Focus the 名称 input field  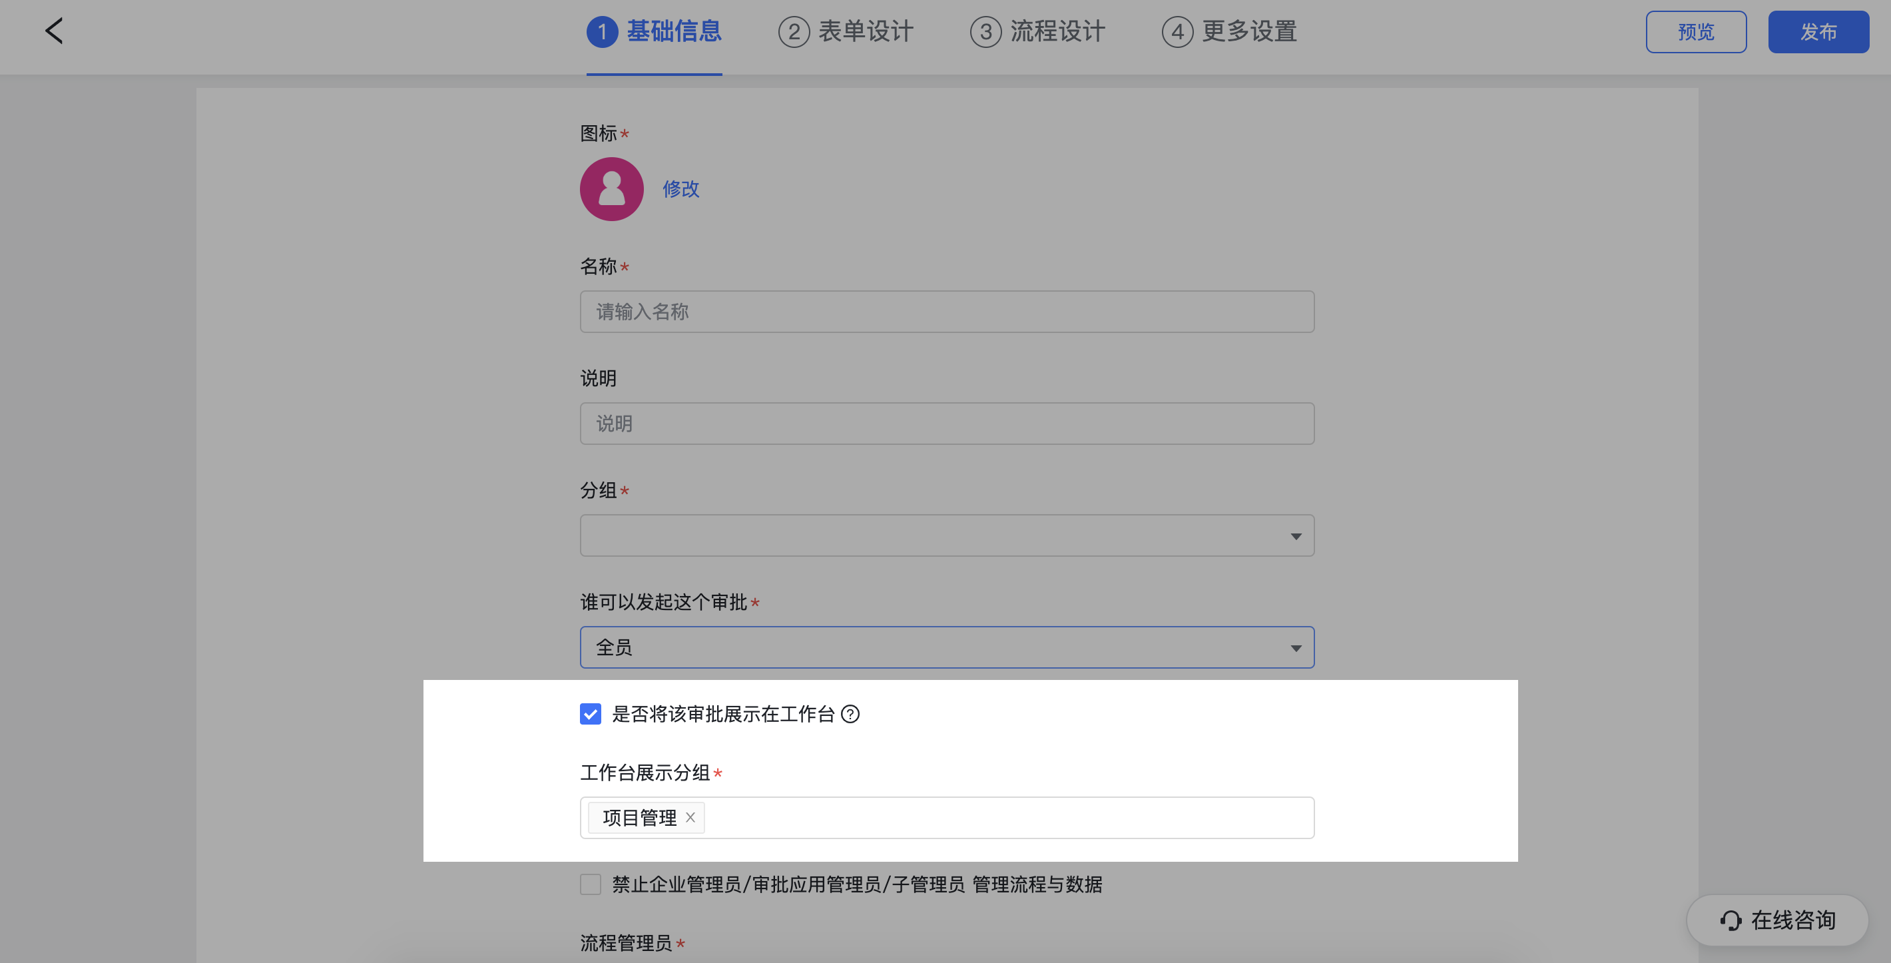946,312
